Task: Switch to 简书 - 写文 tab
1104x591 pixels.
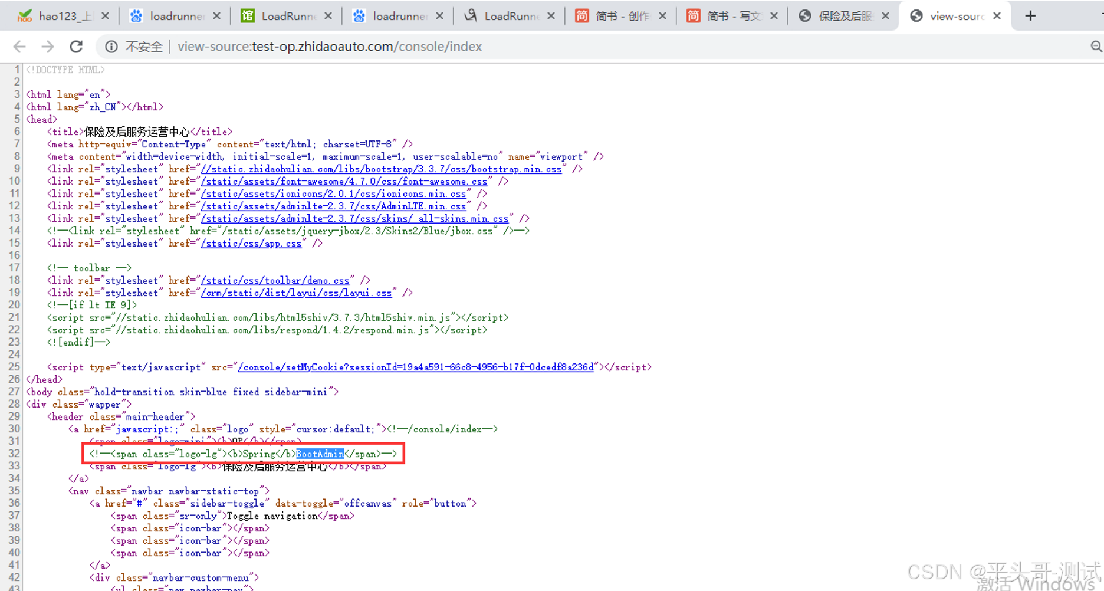Action: click(733, 16)
